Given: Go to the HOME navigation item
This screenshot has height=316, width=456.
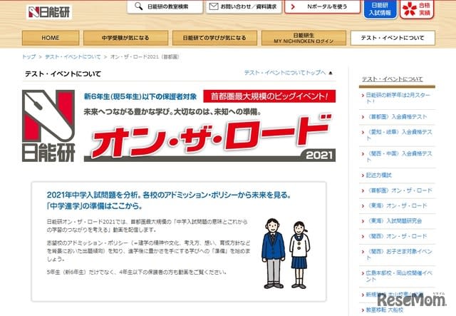Looking at the screenshot, I should coord(51,38).
